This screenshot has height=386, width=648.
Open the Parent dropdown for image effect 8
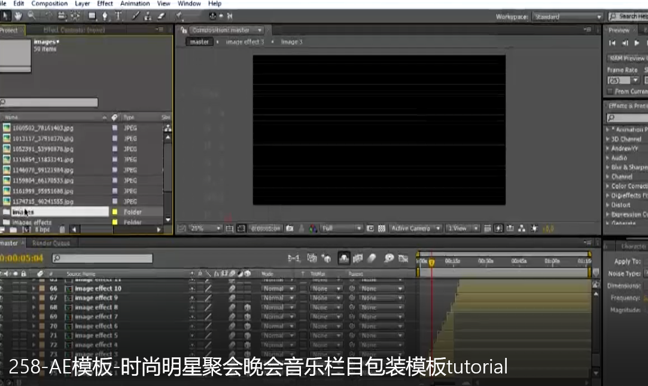click(381, 308)
